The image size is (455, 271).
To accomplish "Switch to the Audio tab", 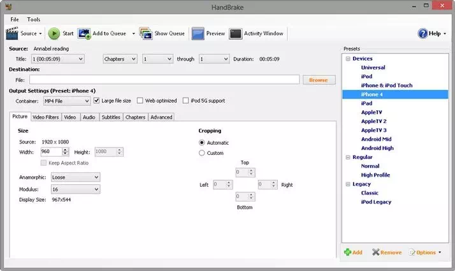I will coord(89,117).
